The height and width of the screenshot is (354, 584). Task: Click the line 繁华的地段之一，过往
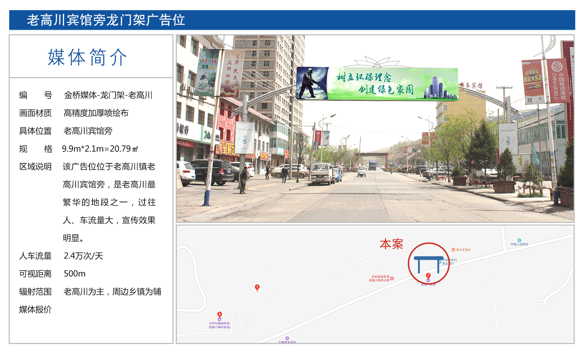tap(109, 202)
